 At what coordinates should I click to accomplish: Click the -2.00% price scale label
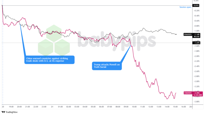pos(196,56)
